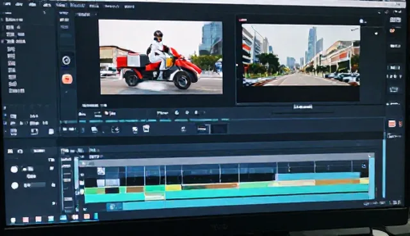Screen dimensions: 410x236
Task: Click the orange square icon on the right sidebar
Action: [391, 124]
